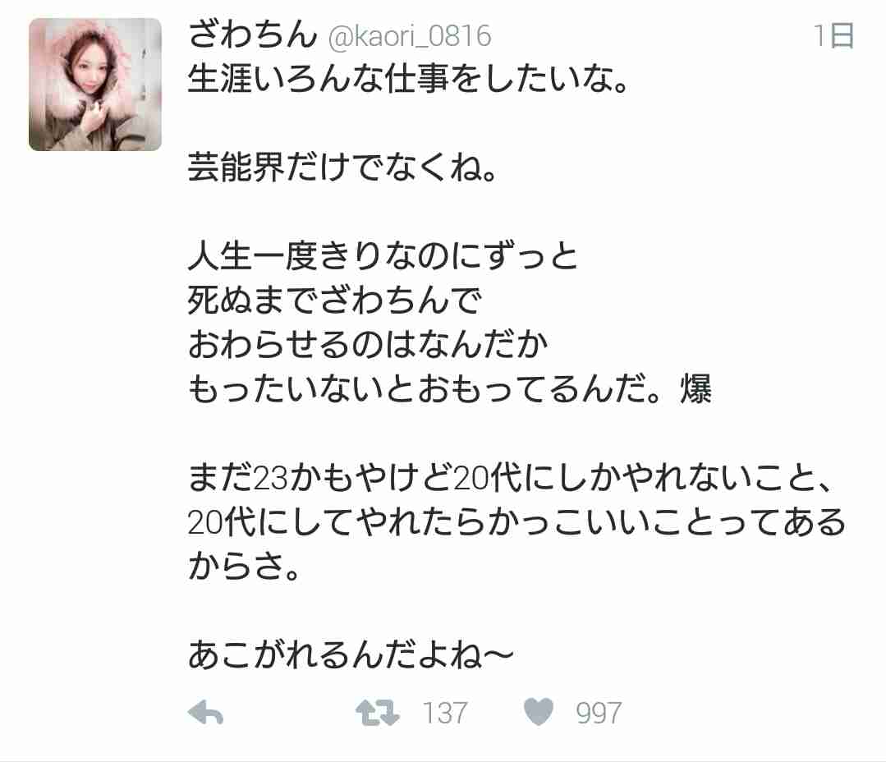886x762 pixels.
Task: Select the line 死ぬまでざわちんで
Action: click(334, 300)
